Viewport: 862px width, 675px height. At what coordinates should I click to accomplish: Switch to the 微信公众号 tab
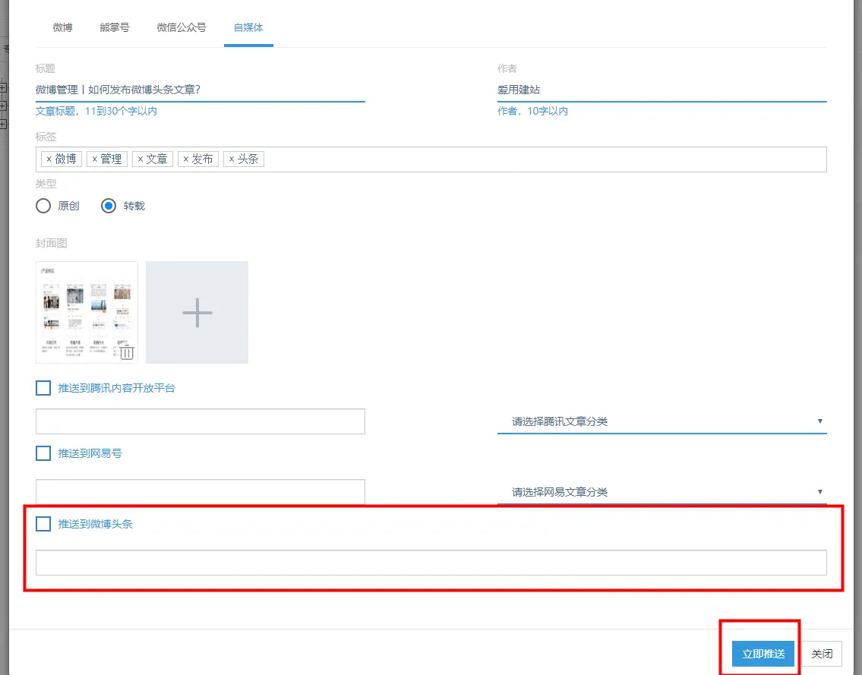tap(182, 27)
